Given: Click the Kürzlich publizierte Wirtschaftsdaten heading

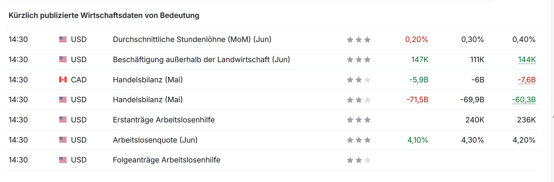Looking at the screenshot, I should [104, 15].
